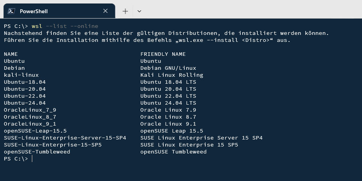
Task: Click 'Debian' entry in the NAME column
Action: point(14,68)
